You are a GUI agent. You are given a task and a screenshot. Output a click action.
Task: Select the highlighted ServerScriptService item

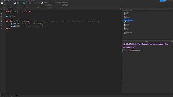point(129,20)
